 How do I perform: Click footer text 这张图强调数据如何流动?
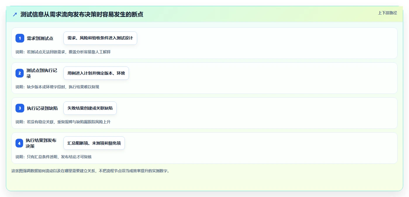point(90,171)
